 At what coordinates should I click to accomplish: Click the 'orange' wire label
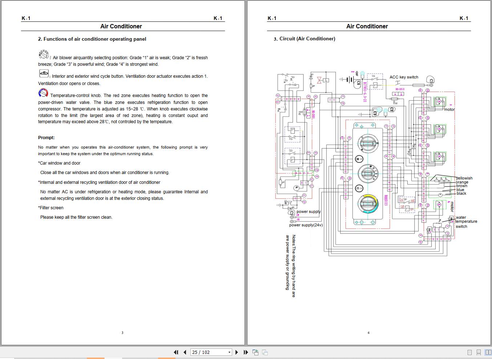462,182
